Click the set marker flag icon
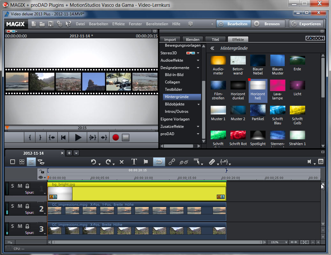Viewport: 331px width, 255px height. tap(146, 162)
